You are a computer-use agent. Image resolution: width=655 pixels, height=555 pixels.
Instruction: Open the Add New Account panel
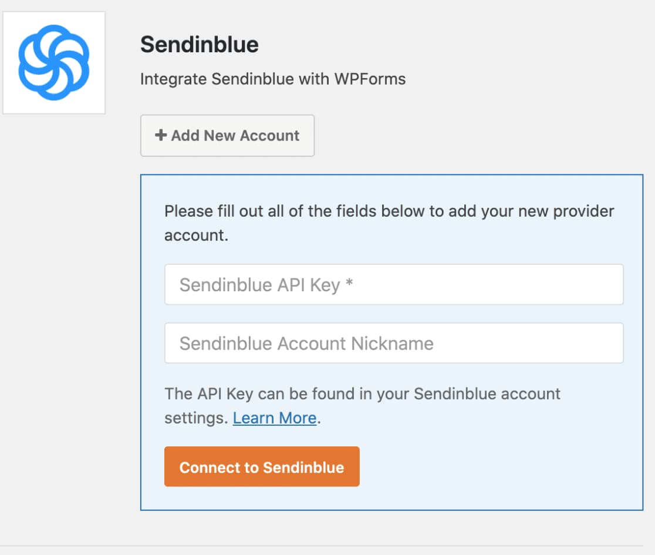click(x=227, y=135)
